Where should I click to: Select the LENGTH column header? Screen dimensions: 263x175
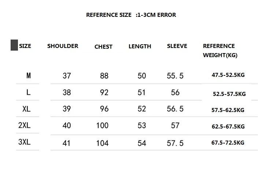pyautogui.click(x=140, y=46)
